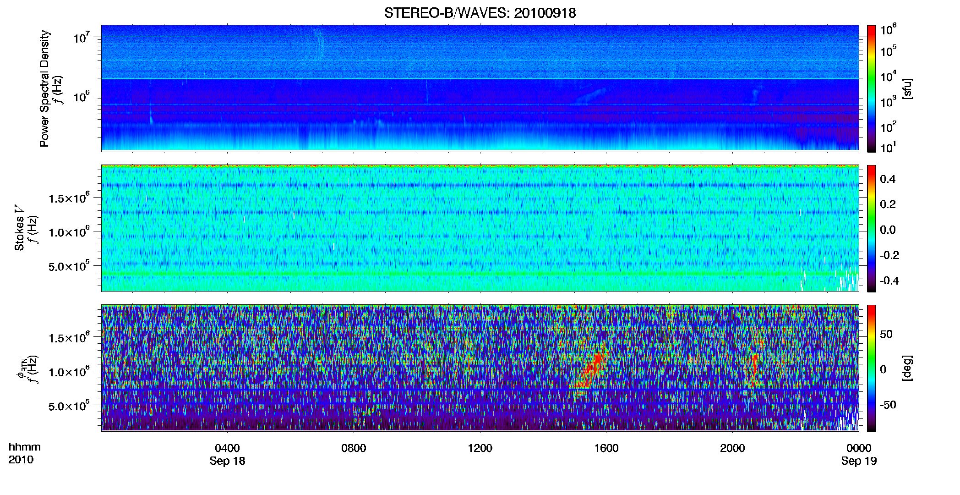Image resolution: width=960 pixels, height=495 pixels.
Task: Click the phi RTN degree colorbar
Action: coord(872,368)
